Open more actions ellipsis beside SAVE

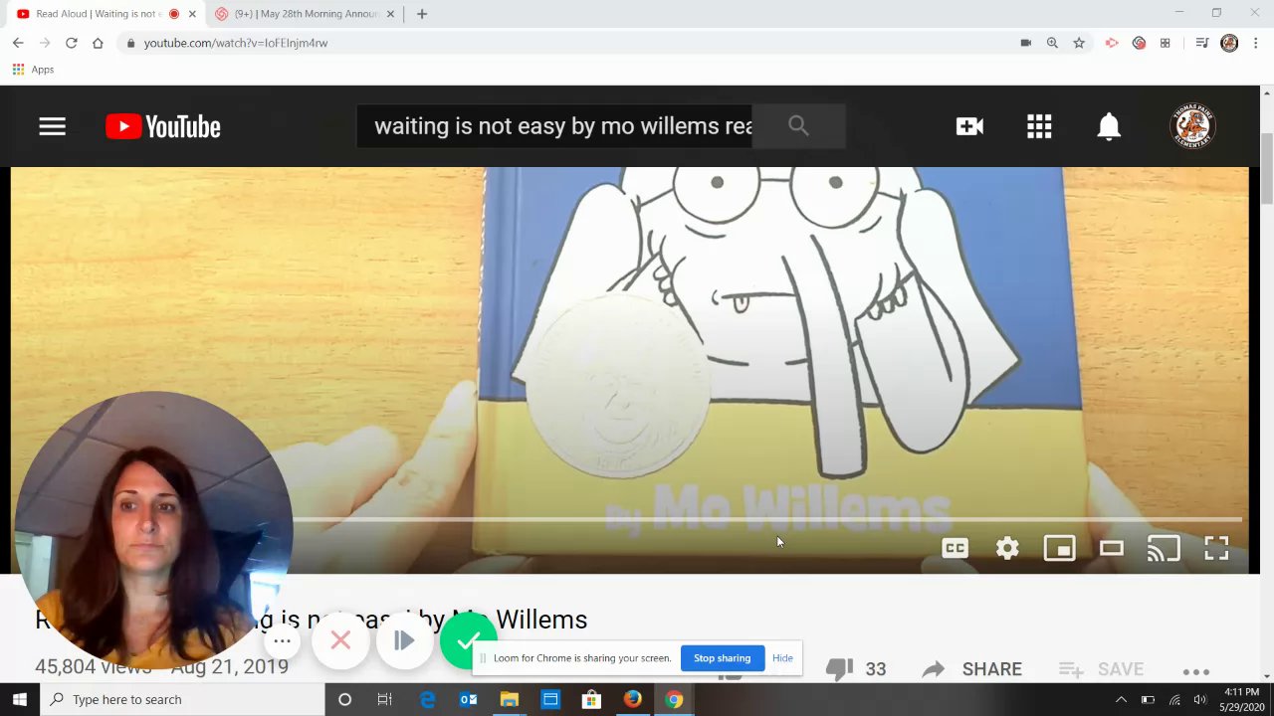point(1195,671)
